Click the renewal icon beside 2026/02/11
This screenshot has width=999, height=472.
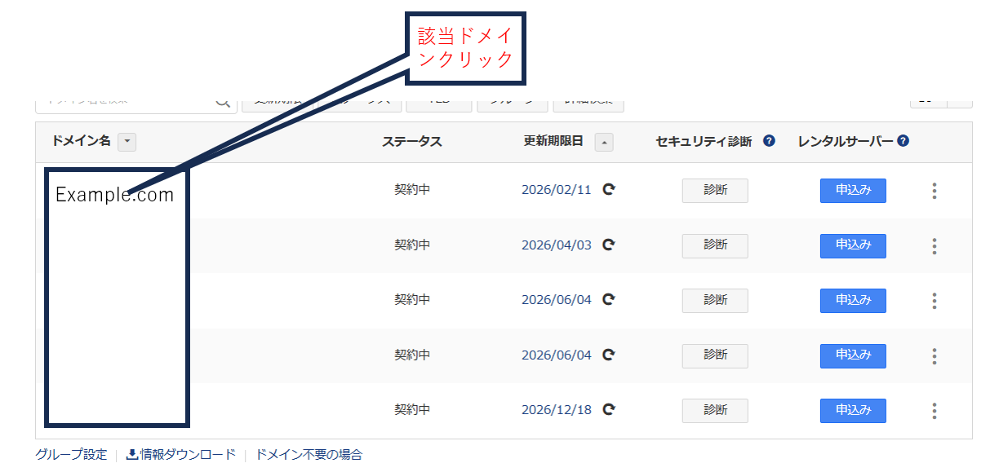608,190
